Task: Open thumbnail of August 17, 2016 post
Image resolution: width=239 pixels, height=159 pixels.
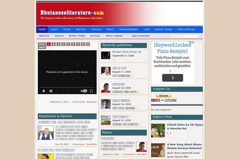Action: coord(106,72)
